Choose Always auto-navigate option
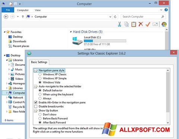179x139 pixels. click(40, 98)
